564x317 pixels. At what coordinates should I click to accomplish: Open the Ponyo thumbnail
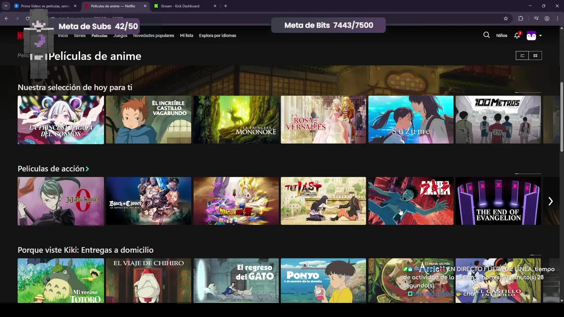[323, 280]
